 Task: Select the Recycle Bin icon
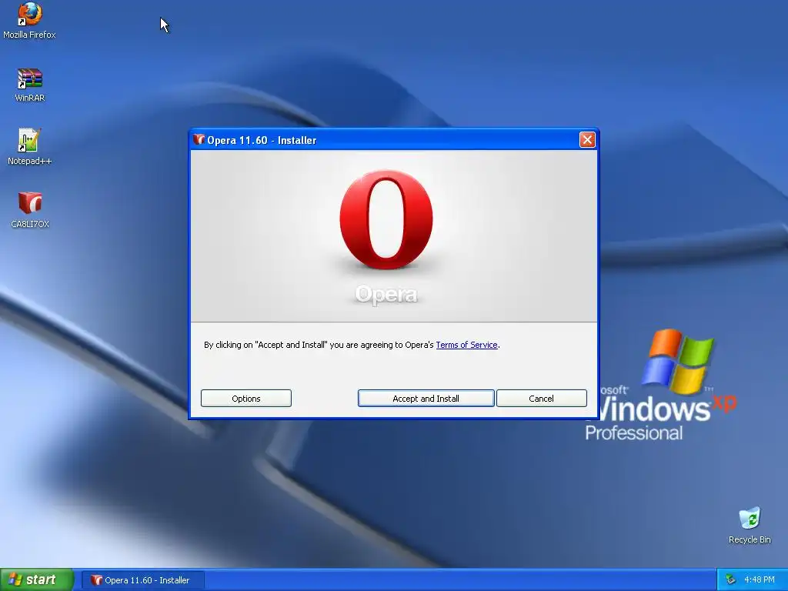coord(750,526)
